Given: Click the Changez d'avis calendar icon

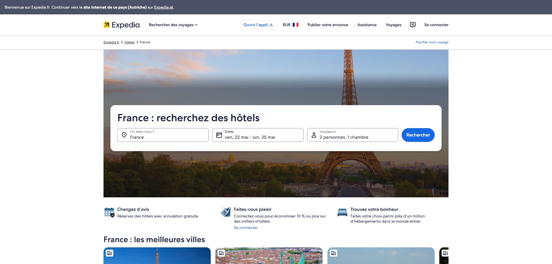Looking at the screenshot, I should coord(109,212).
